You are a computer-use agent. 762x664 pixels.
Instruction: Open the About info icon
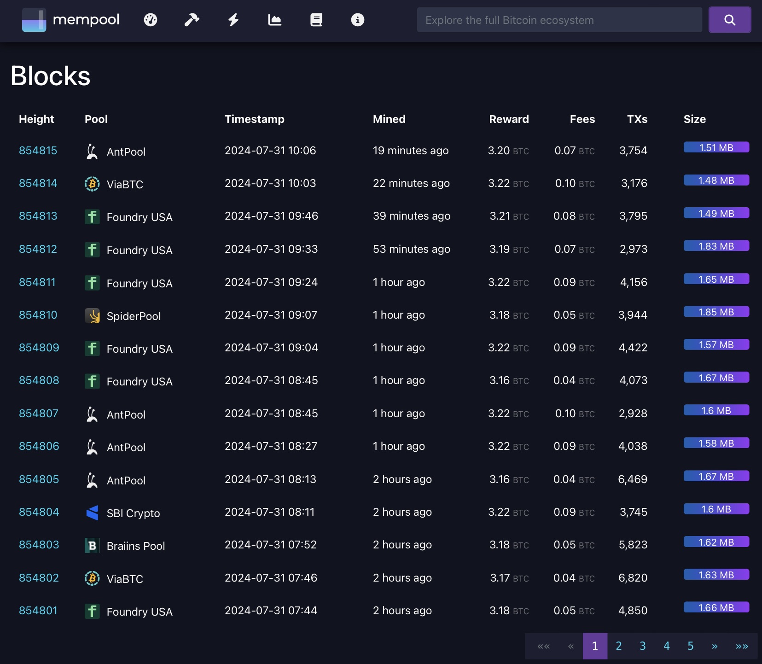point(357,20)
